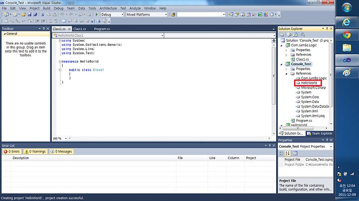Screen dimensions: 359x201
Task: Sort Error List by Description column
Action: coord(93,158)
